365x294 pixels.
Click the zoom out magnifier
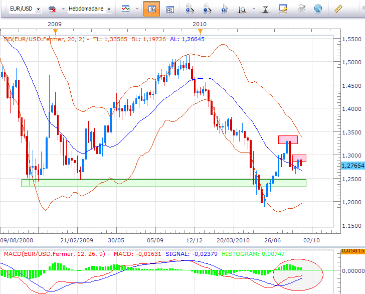click(207, 9)
